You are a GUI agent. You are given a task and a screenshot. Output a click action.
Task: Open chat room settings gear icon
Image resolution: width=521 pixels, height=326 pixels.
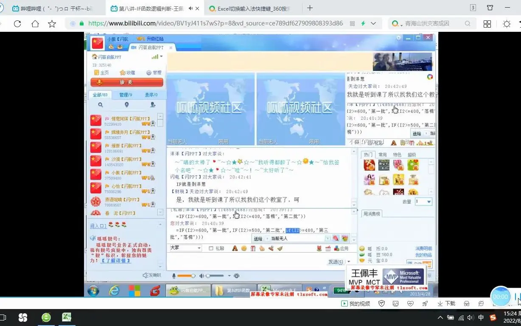pyautogui.click(x=398, y=38)
